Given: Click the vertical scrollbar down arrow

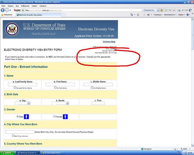Looking at the screenshot, I should pyautogui.click(x=192, y=145).
